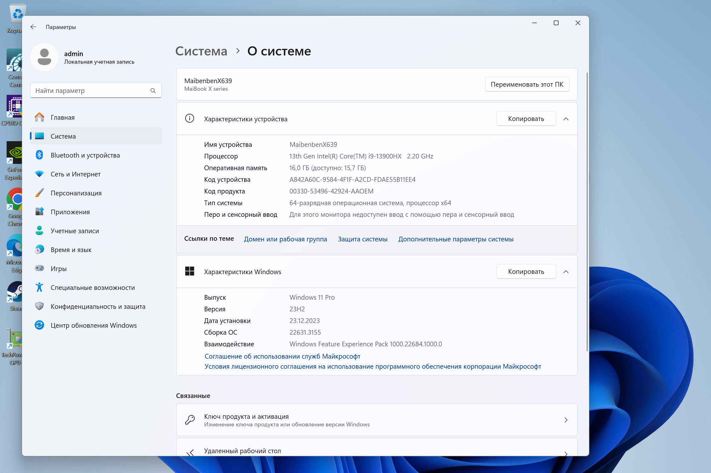711x473 pixels.
Task: Click the Windows 11 Pro edition value
Action: click(312, 297)
